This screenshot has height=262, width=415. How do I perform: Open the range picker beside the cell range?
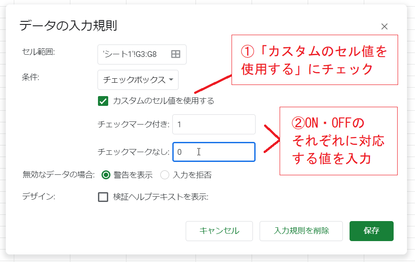(x=176, y=54)
